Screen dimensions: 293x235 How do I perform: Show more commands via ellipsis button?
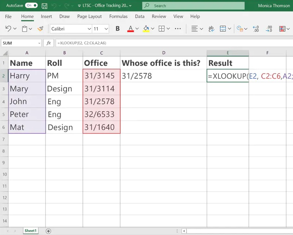[178, 29]
